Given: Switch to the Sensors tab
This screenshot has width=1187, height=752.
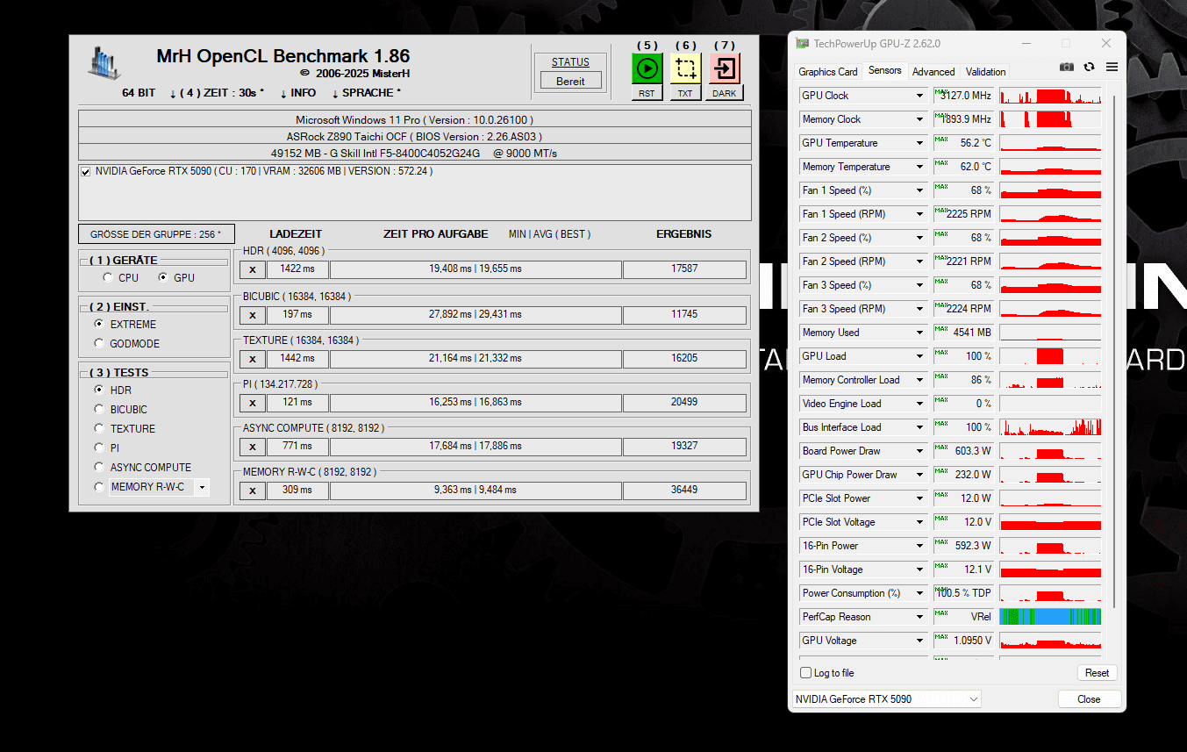Looking at the screenshot, I should tap(884, 70).
